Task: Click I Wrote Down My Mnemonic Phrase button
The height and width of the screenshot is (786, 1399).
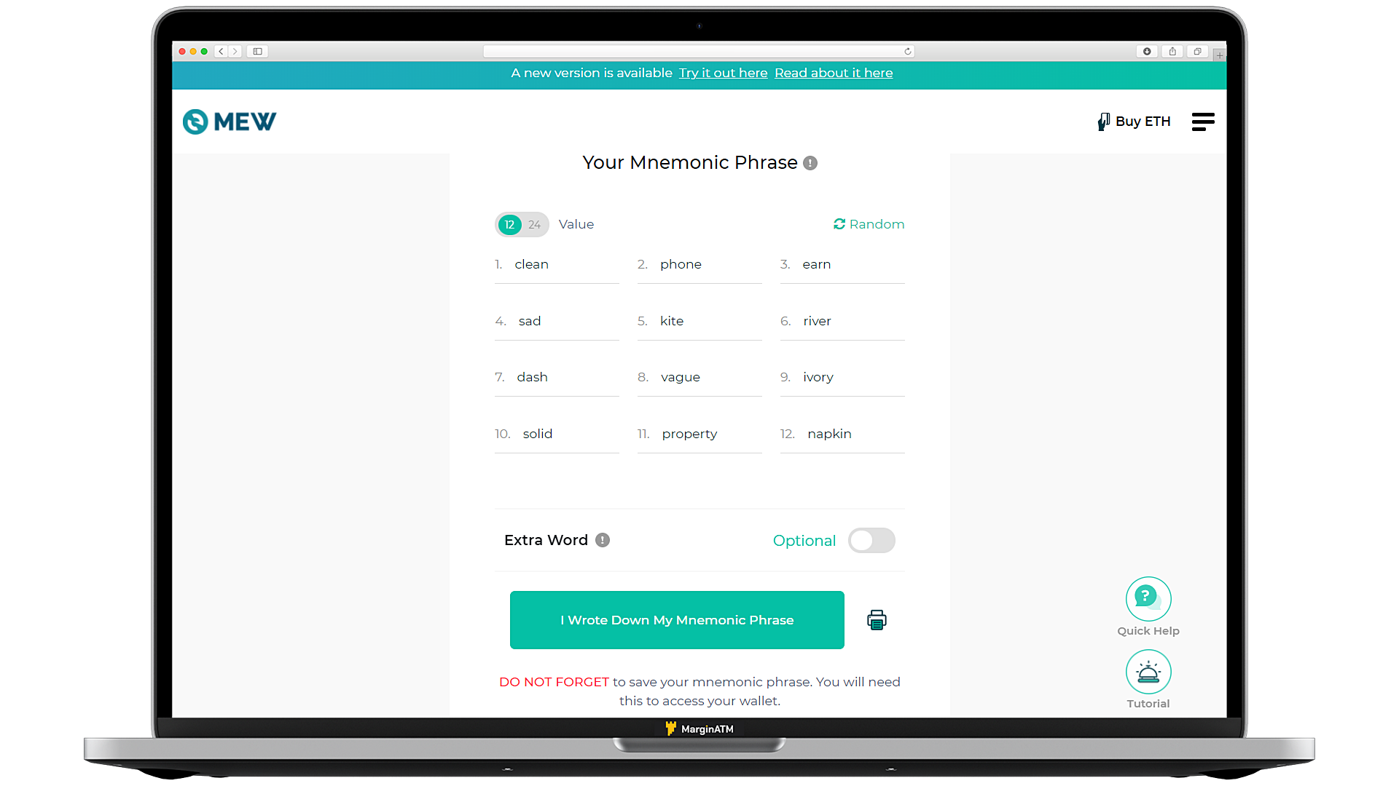Action: (678, 619)
